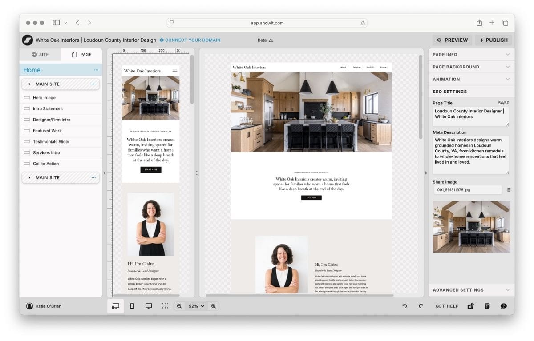Click the Publish button
The image size is (534, 341).
point(494,40)
